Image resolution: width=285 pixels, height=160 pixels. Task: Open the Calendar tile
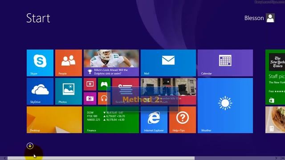coord(225,63)
